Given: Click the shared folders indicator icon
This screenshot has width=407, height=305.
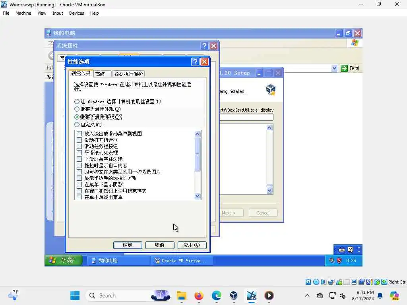Looking at the screenshot, I should (346, 282).
